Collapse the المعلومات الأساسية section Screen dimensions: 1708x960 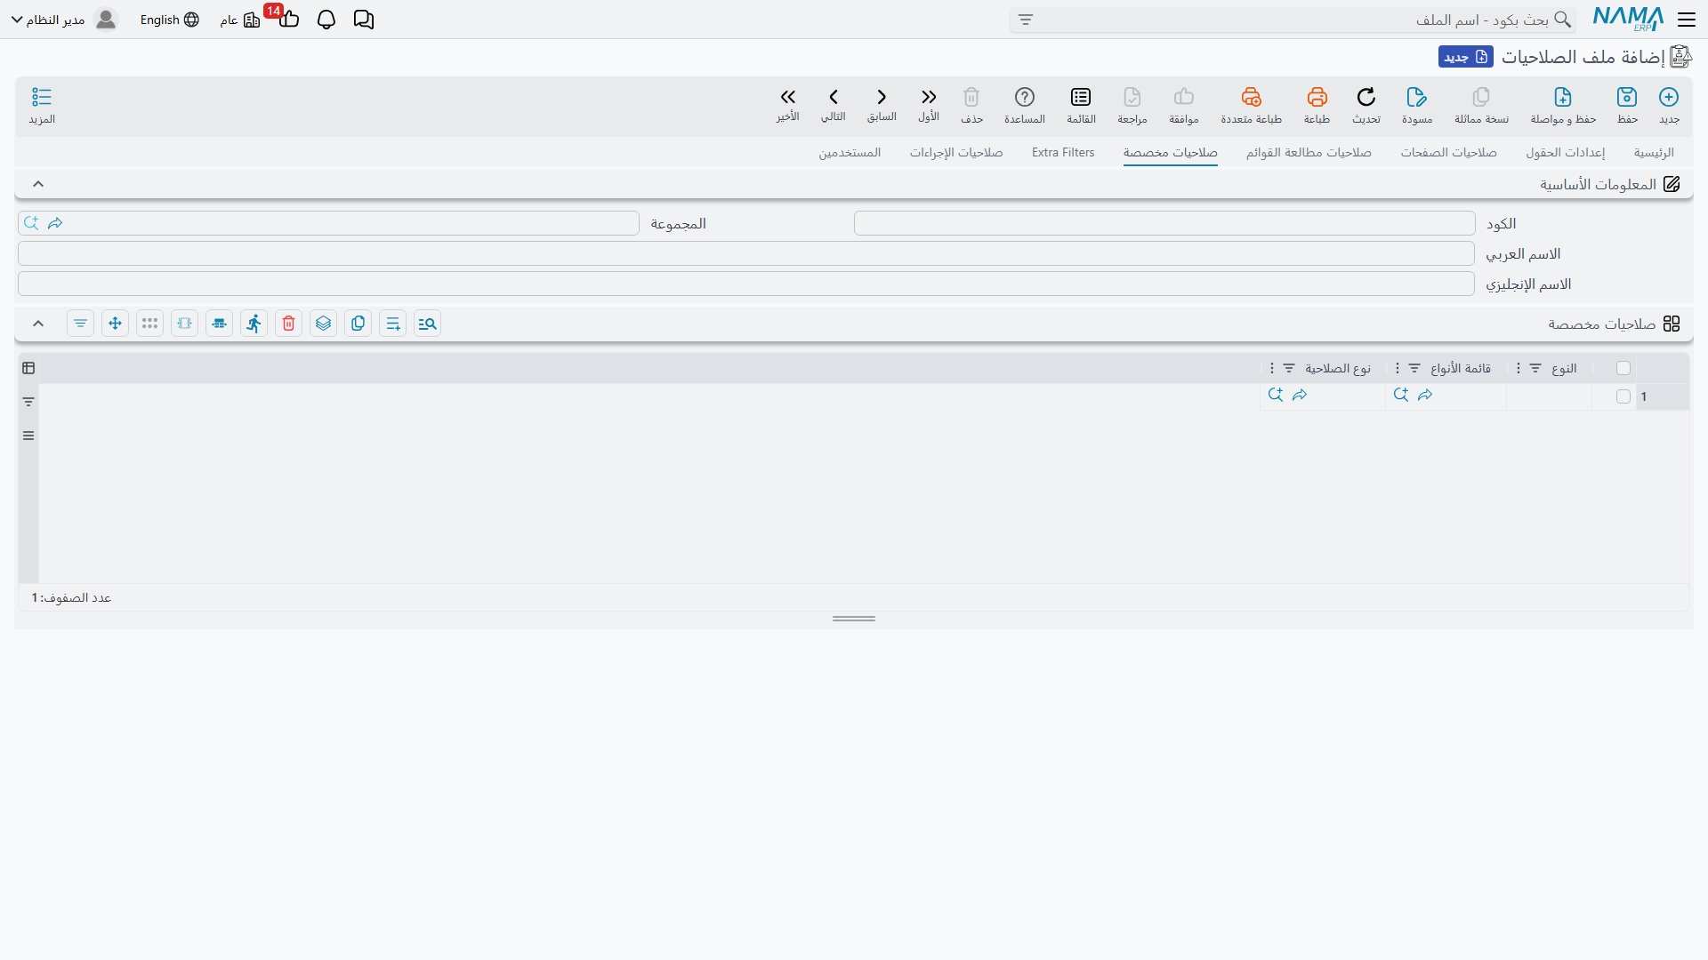tap(38, 184)
